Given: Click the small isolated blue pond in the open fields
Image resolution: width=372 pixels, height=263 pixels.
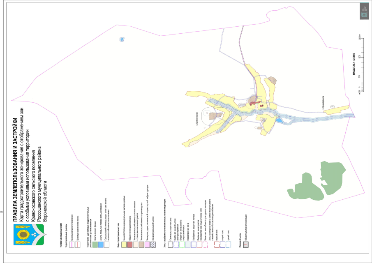Looking at the screenshot, I should [122, 39].
